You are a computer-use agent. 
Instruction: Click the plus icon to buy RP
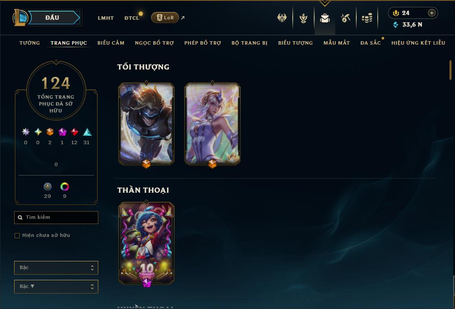(432, 13)
